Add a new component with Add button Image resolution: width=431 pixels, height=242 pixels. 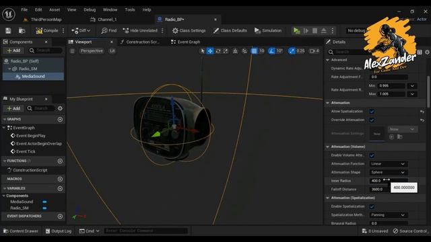13,50
